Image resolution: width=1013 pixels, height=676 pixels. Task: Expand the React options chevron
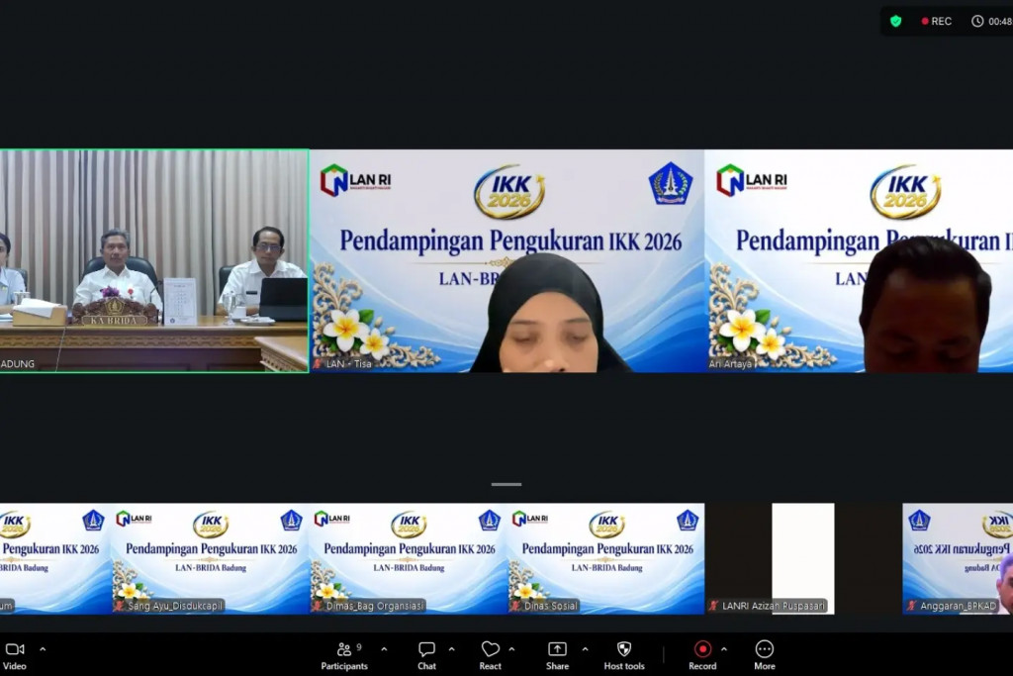point(511,649)
